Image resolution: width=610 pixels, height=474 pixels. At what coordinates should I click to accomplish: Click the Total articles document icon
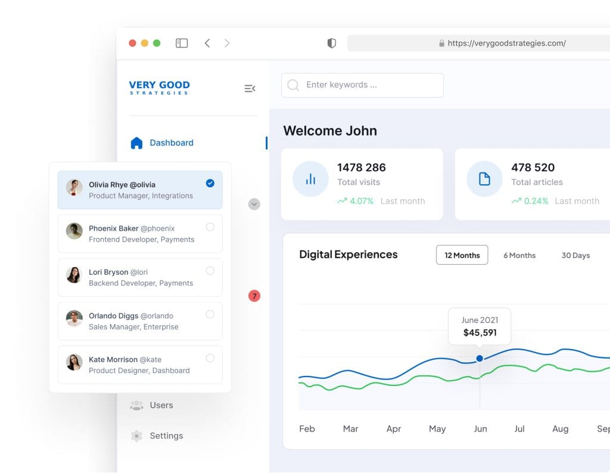[x=484, y=179]
